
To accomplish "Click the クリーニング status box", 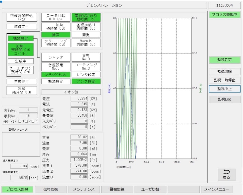I will (x=56, y=43).
